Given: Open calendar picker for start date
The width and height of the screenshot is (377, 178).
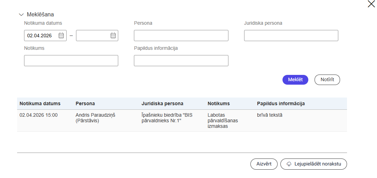Looking at the screenshot, I should pyautogui.click(x=61, y=36).
